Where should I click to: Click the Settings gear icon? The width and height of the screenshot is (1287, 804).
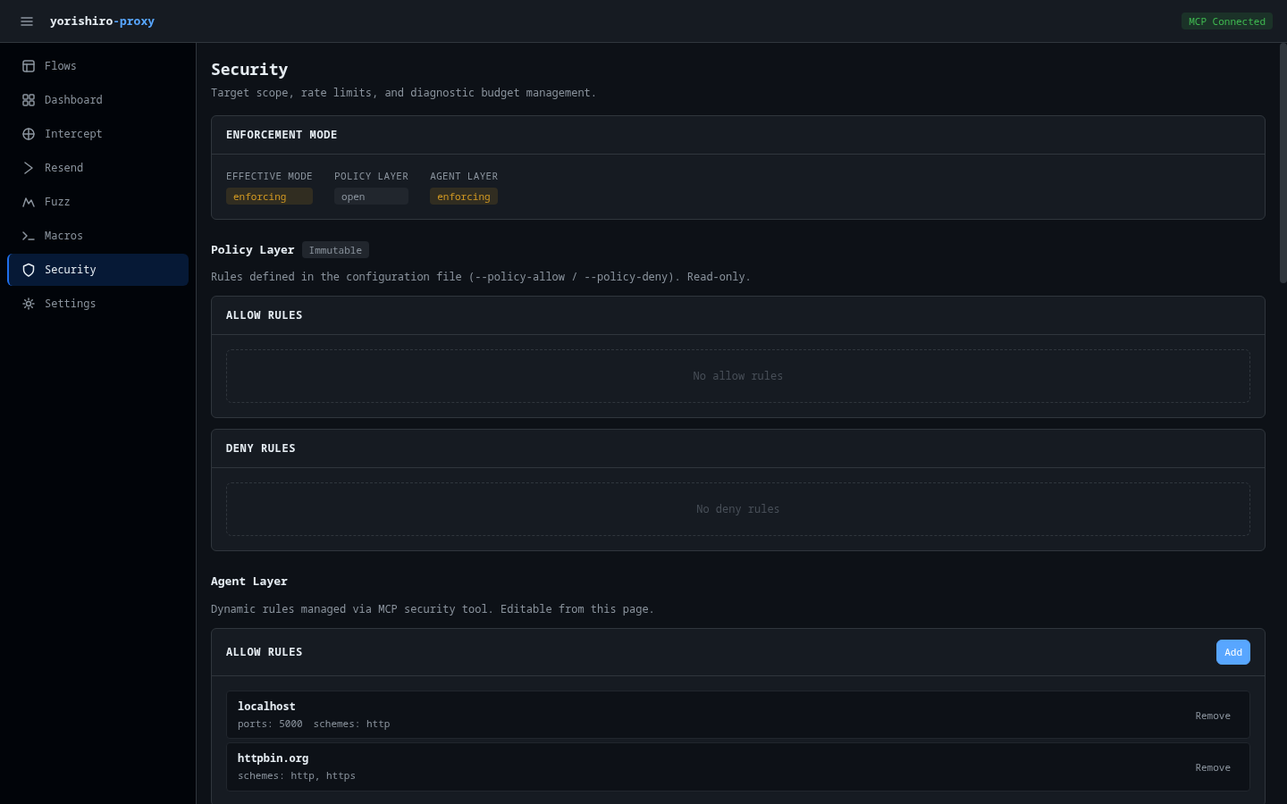[29, 304]
